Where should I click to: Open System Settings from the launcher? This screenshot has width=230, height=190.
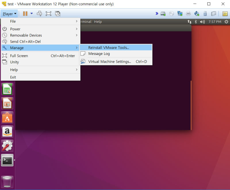[7, 146]
